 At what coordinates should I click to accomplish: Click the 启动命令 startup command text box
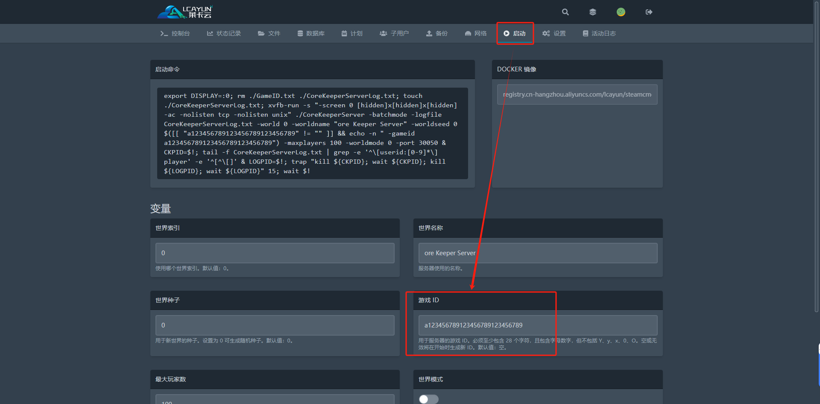coord(313,133)
